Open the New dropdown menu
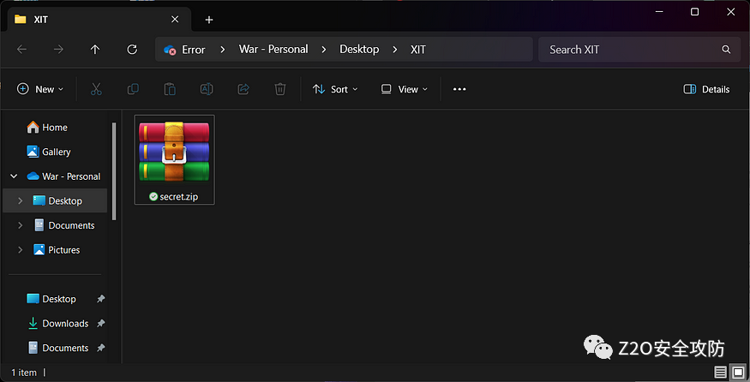 pos(40,89)
